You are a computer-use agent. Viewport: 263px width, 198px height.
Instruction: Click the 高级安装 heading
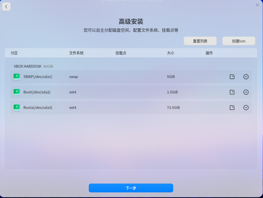[131, 21]
